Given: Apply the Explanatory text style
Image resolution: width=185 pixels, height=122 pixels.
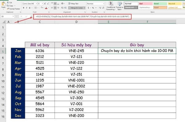Looking at the screenshot, I should [x=146, y=7].
